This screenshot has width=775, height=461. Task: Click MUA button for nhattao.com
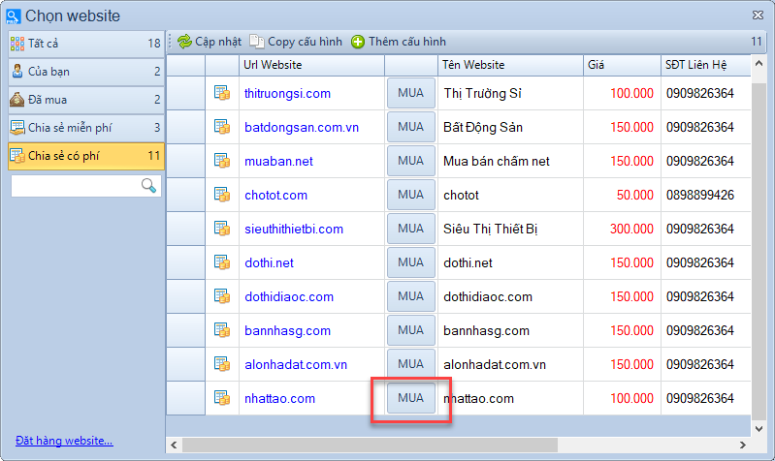point(410,398)
